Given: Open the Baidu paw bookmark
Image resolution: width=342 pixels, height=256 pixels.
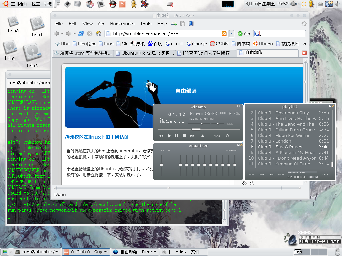Looking at the screenshot, I should pos(155,44).
